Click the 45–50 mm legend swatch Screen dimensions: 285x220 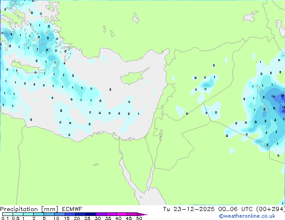pos(132,214)
